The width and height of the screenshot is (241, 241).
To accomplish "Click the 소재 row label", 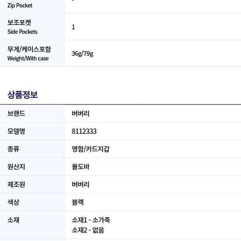I will point(13,220).
